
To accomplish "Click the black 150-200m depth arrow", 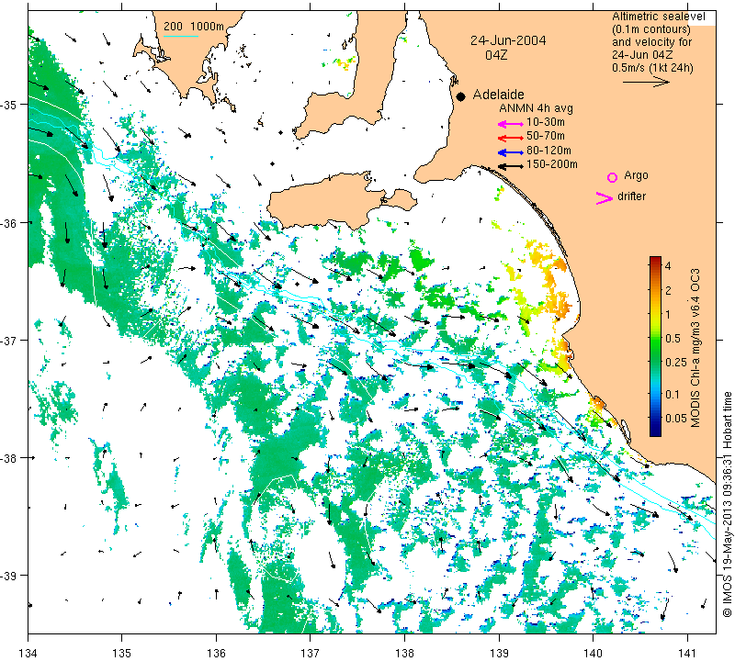I will 511,166.
